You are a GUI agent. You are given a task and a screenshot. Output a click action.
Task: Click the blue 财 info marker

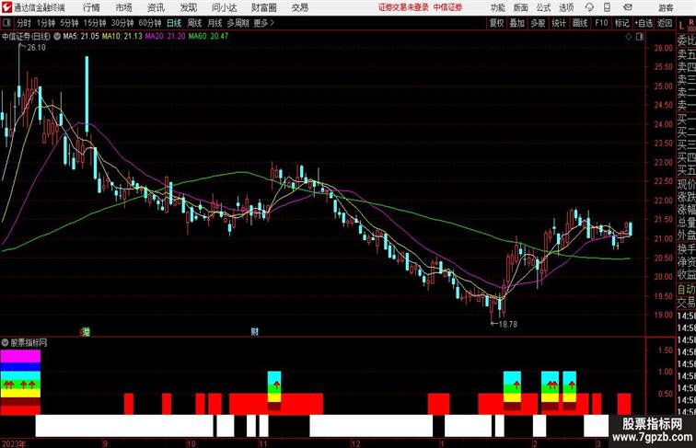point(254,331)
